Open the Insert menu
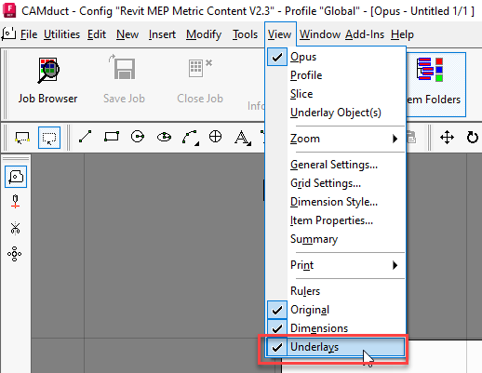This screenshot has width=482, height=373. tap(162, 34)
